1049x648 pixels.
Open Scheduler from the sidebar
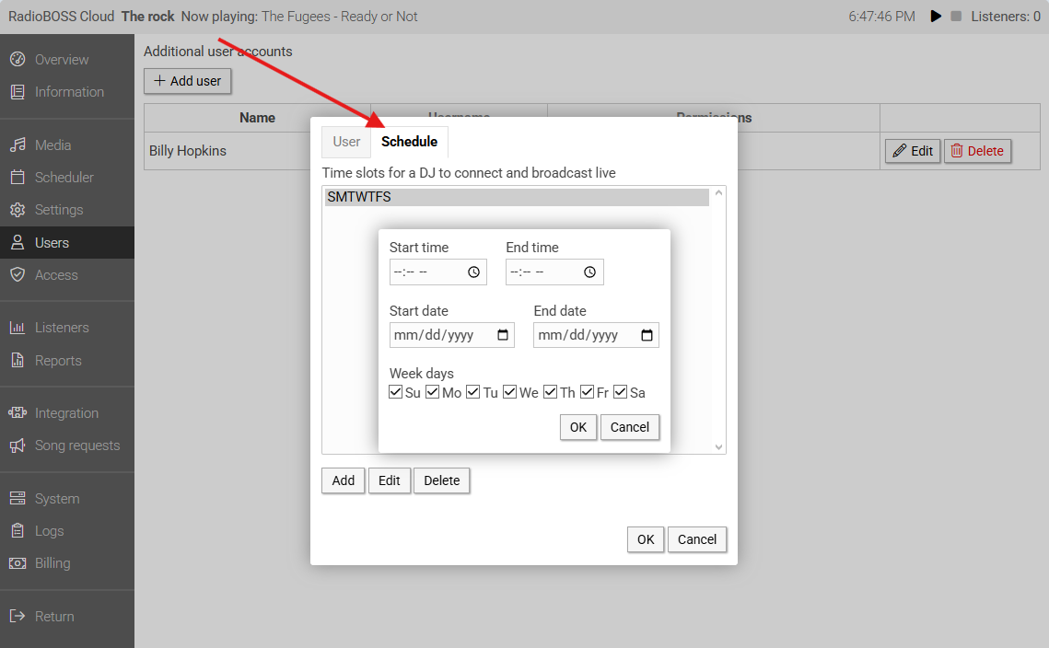pos(64,178)
